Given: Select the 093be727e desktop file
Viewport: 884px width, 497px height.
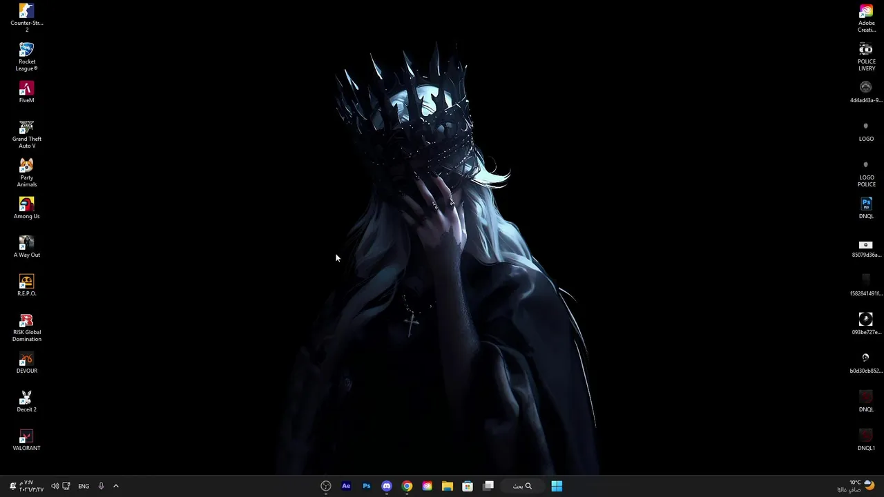Looking at the screenshot, I should pyautogui.click(x=866, y=324).
